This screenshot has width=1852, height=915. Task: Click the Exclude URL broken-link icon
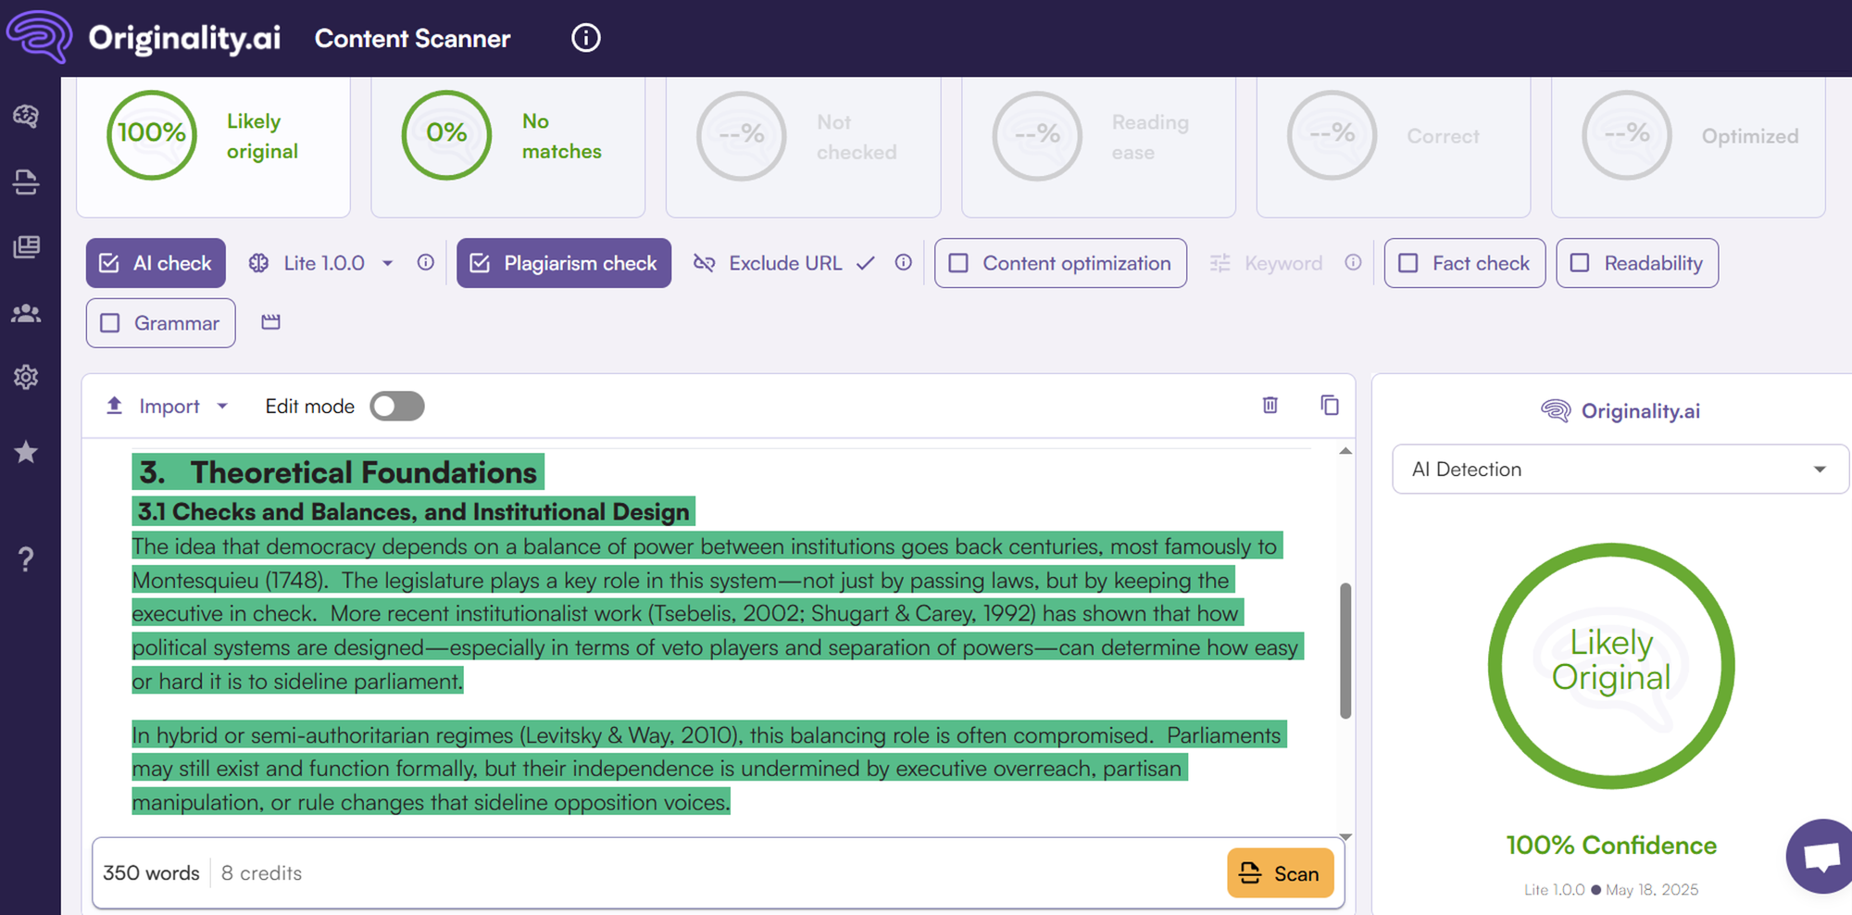coord(705,263)
